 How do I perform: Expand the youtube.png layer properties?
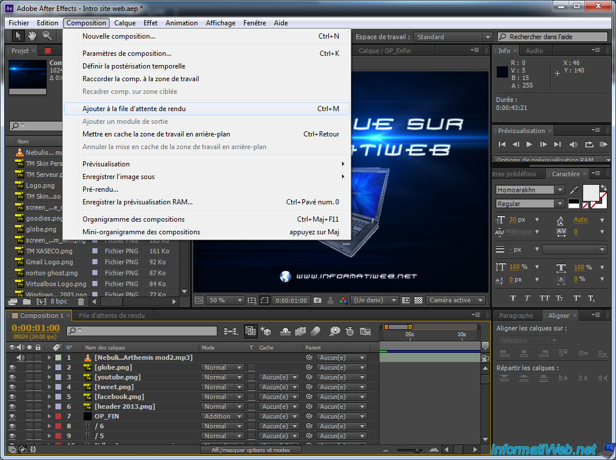pyautogui.click(x=49, y=377)
